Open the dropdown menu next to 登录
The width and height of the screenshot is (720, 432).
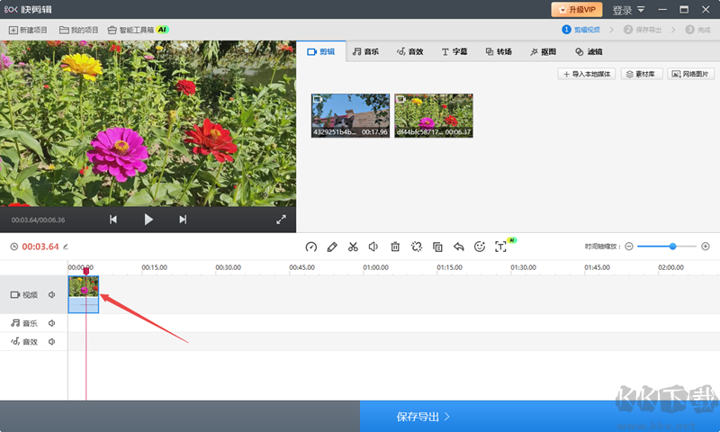coord(641,10)
